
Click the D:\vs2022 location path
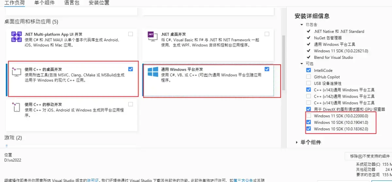click(x=13, y=160)
